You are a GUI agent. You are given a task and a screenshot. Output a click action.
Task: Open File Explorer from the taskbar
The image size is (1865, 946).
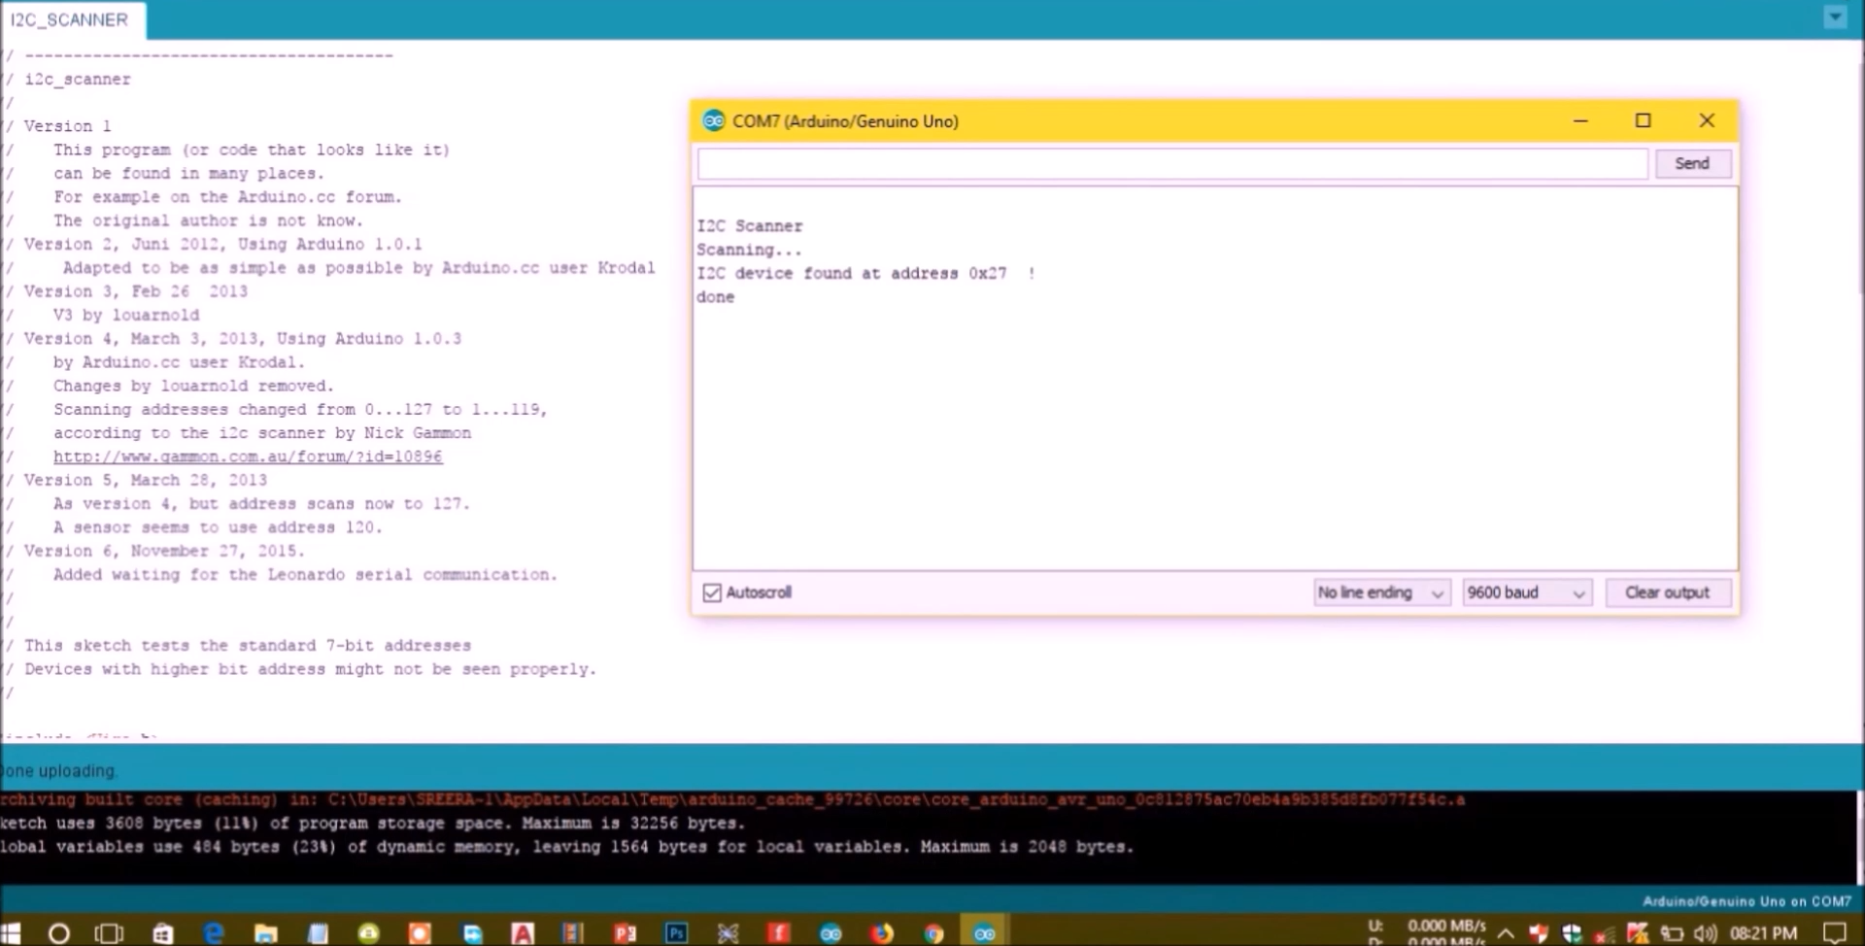(x=265, y=932)
